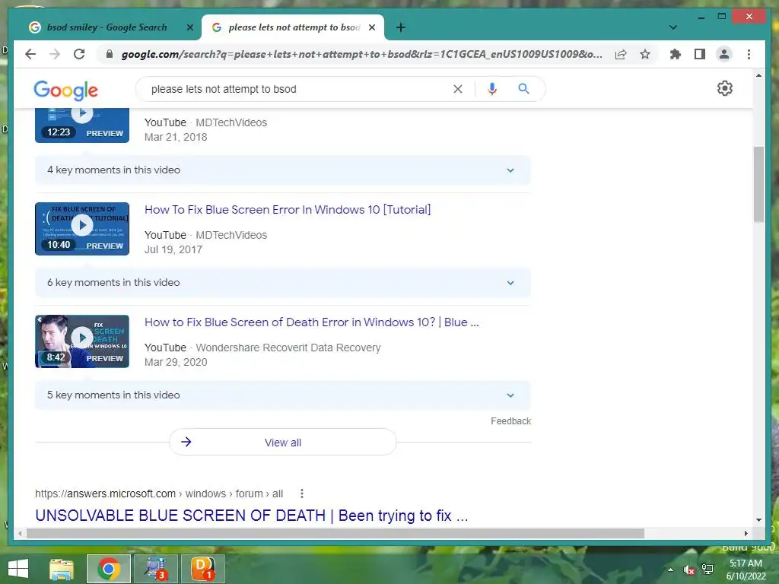Reload the current page
The height and width of the screenshot is (584, 779).
click(79, 54)
